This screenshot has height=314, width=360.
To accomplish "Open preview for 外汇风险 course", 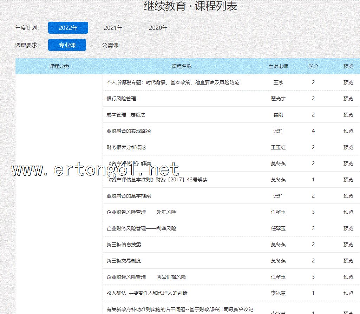I will pyautogui.click(x=348, y=212).
